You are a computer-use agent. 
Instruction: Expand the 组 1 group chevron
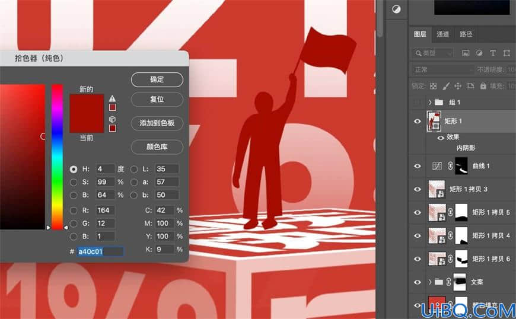tap(430, 102)
